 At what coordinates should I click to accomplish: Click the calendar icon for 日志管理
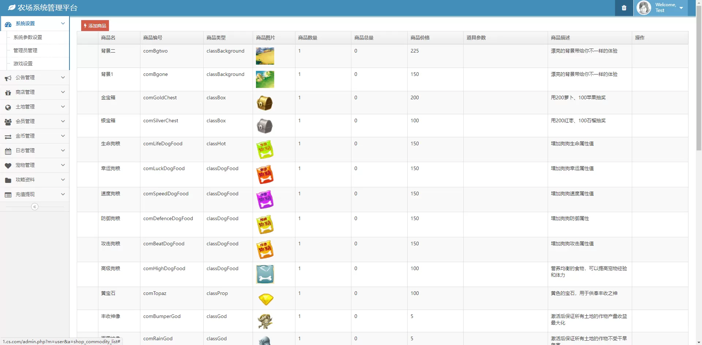[8, 151]
